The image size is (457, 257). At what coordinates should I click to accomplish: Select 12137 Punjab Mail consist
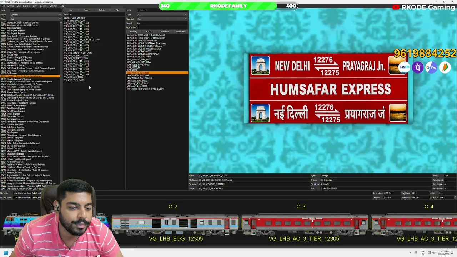click(9, 55)
